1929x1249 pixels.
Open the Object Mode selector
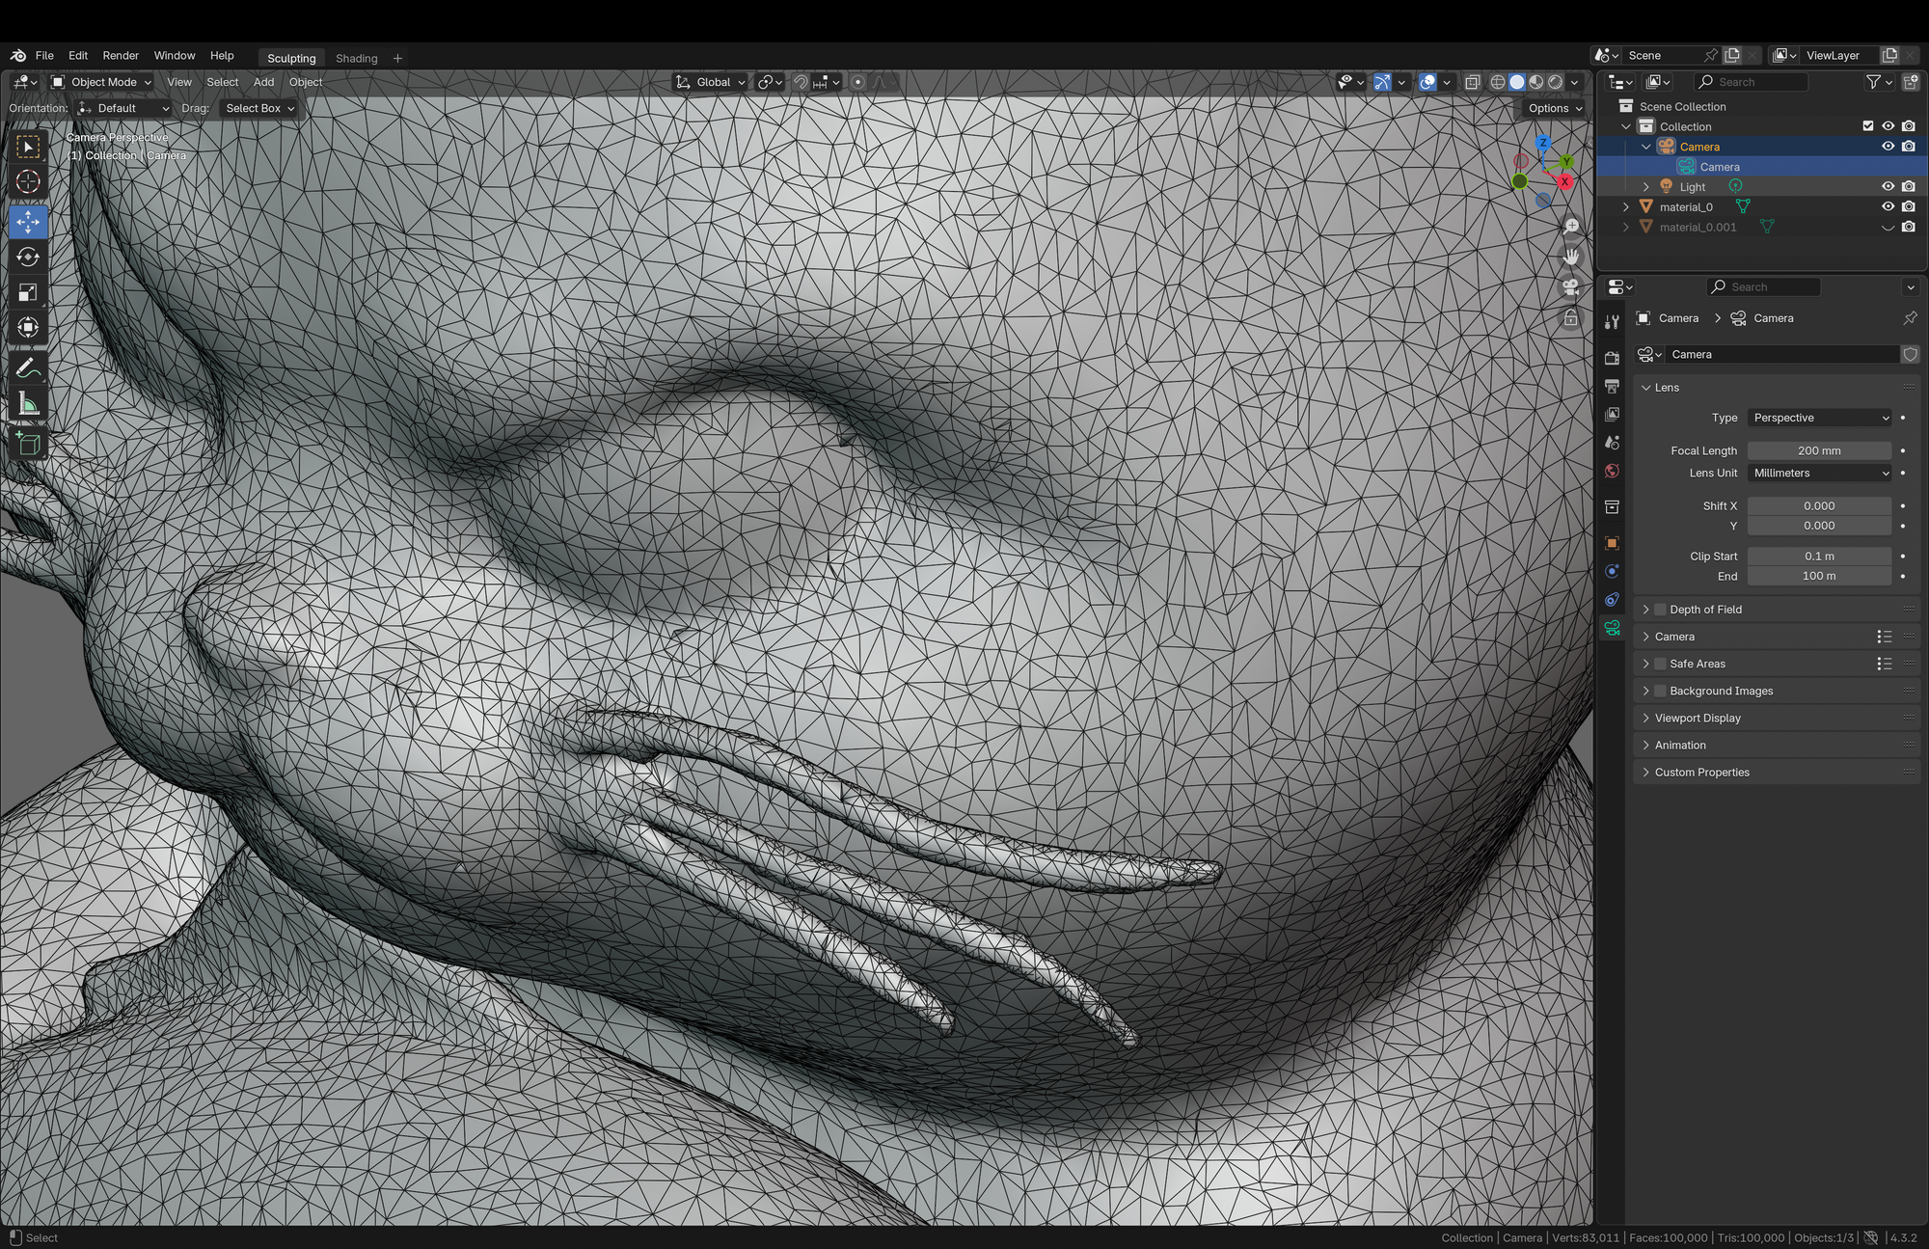coord(102,82)
